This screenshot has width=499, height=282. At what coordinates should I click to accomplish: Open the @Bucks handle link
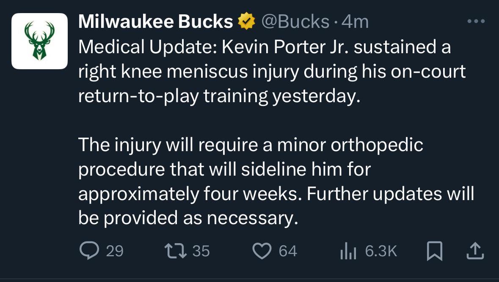click(295, 22)
